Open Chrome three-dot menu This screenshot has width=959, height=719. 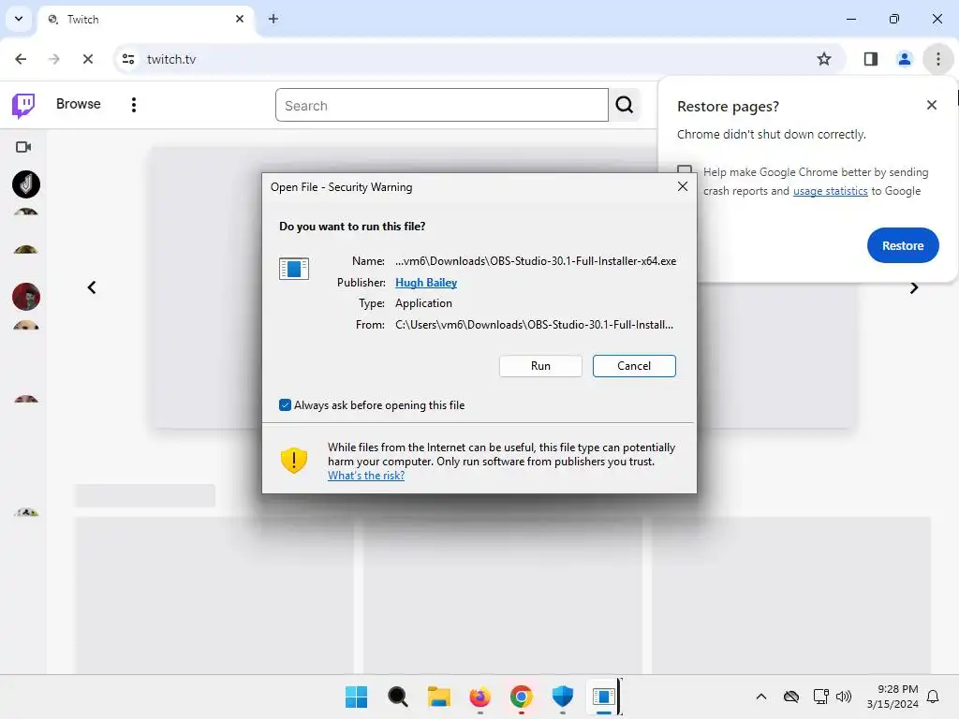tap(937, 59)
